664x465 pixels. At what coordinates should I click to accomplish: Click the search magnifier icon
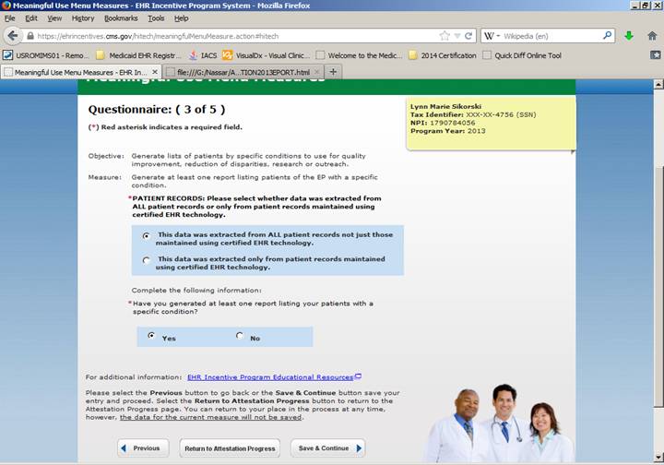click(608, 36)
